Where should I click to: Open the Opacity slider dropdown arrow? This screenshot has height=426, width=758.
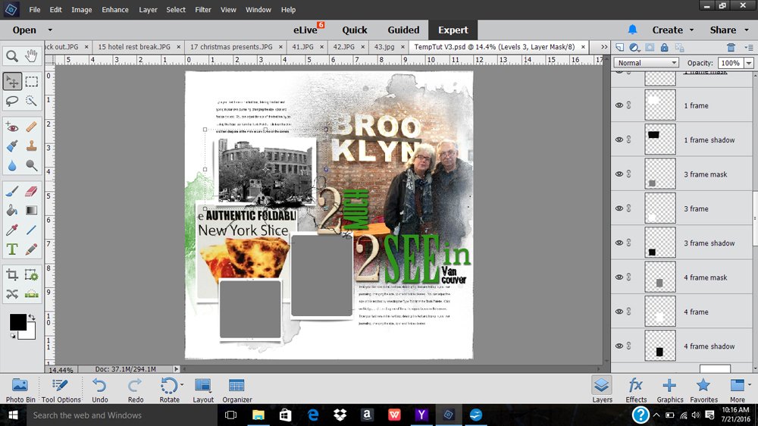[749, 63]
